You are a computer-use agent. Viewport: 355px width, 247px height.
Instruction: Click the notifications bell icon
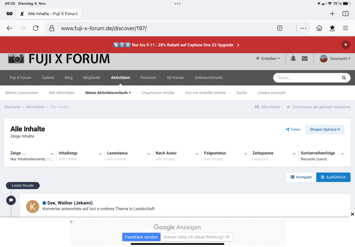pos(293,58)
